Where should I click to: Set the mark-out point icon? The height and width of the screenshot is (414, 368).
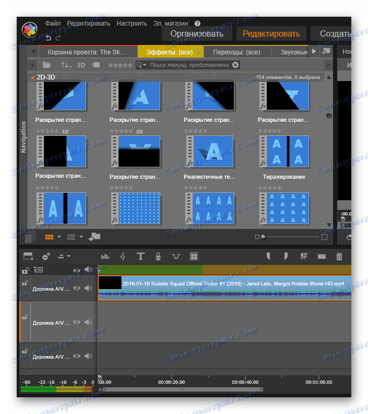[286, 256]
